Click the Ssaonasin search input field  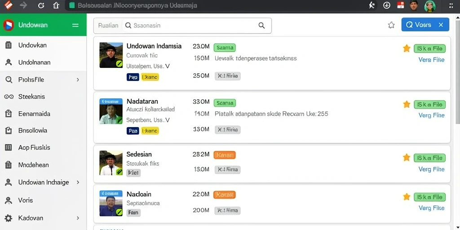click(194, 26)
